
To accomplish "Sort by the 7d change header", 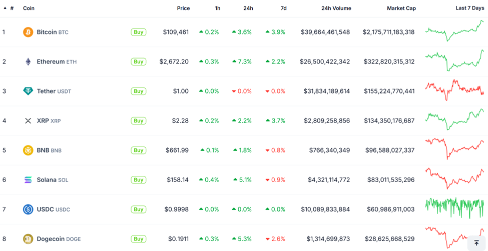I will 283,8.
